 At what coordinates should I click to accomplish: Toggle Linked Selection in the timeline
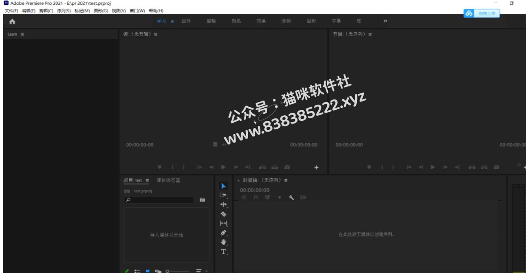point(268,197)
